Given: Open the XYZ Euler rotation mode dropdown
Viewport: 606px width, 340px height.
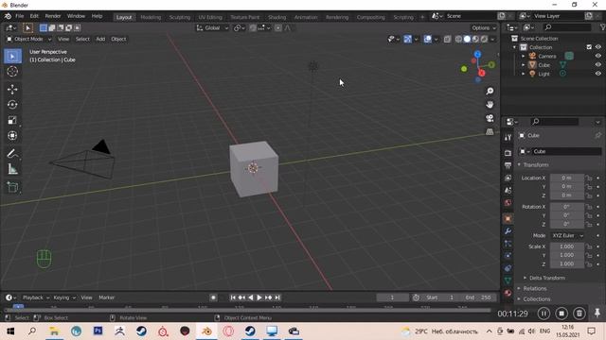Looking at the screenshot, I should 567,235.
